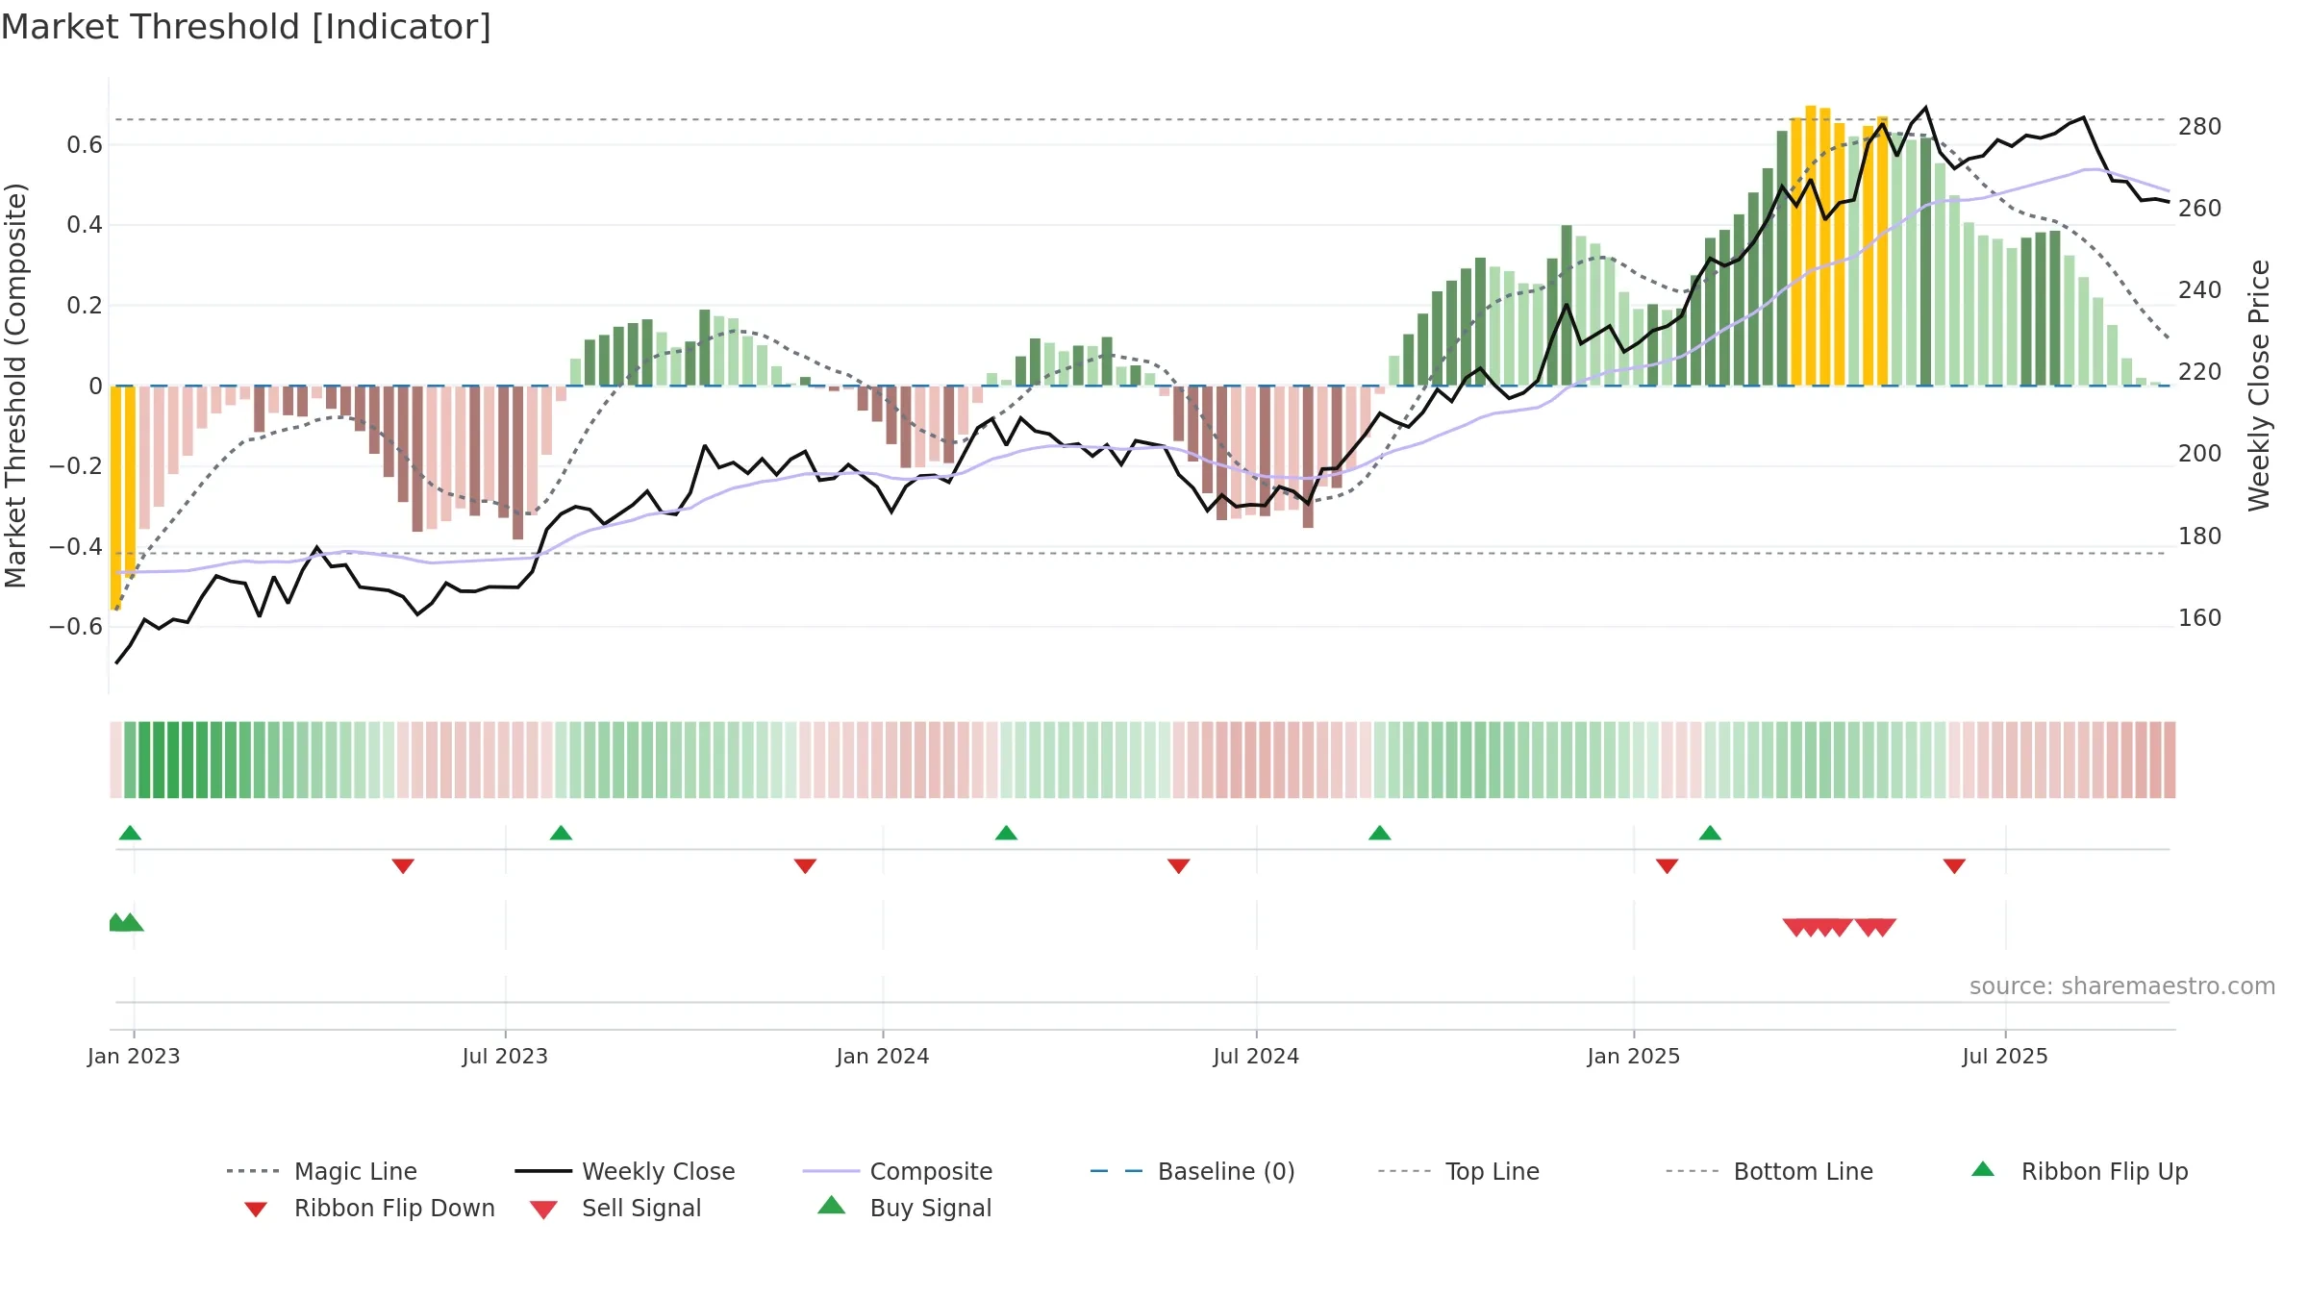
Task: Click ribbon flip up marker after Jul 2023
Action: pyautogui.click(x=561, y=833)
